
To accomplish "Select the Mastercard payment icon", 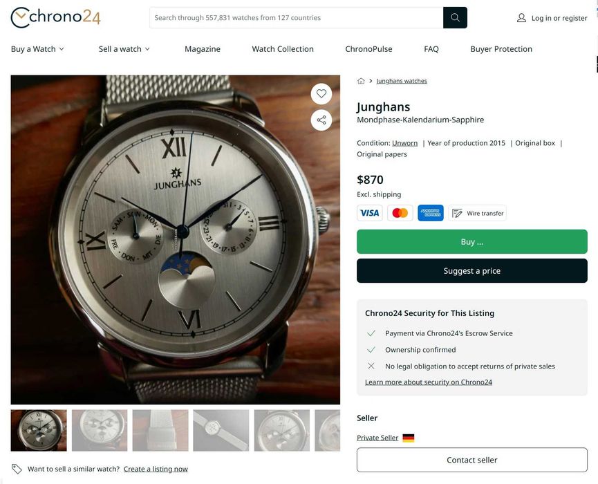I will 400,213.
